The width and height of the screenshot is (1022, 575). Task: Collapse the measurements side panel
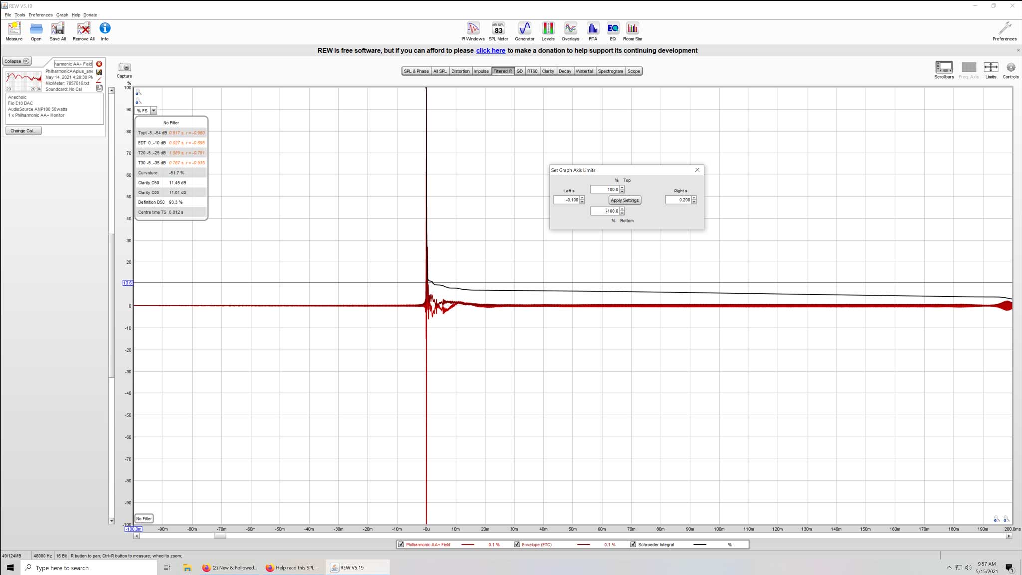pyautogui.click(x=17, y=61)
